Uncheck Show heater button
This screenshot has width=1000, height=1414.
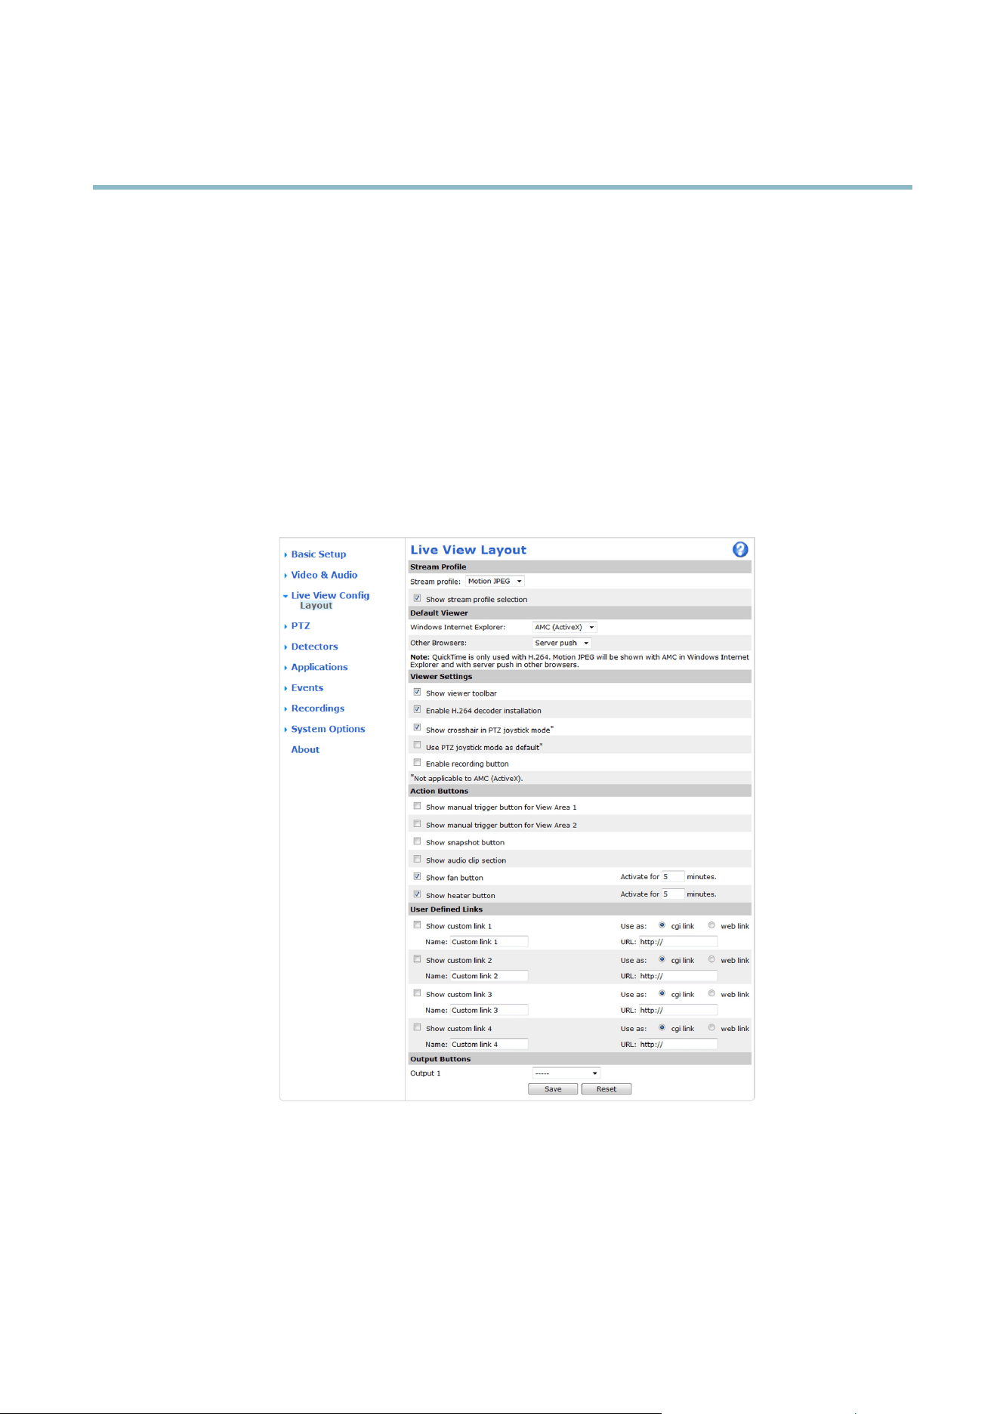pos(417,894)
